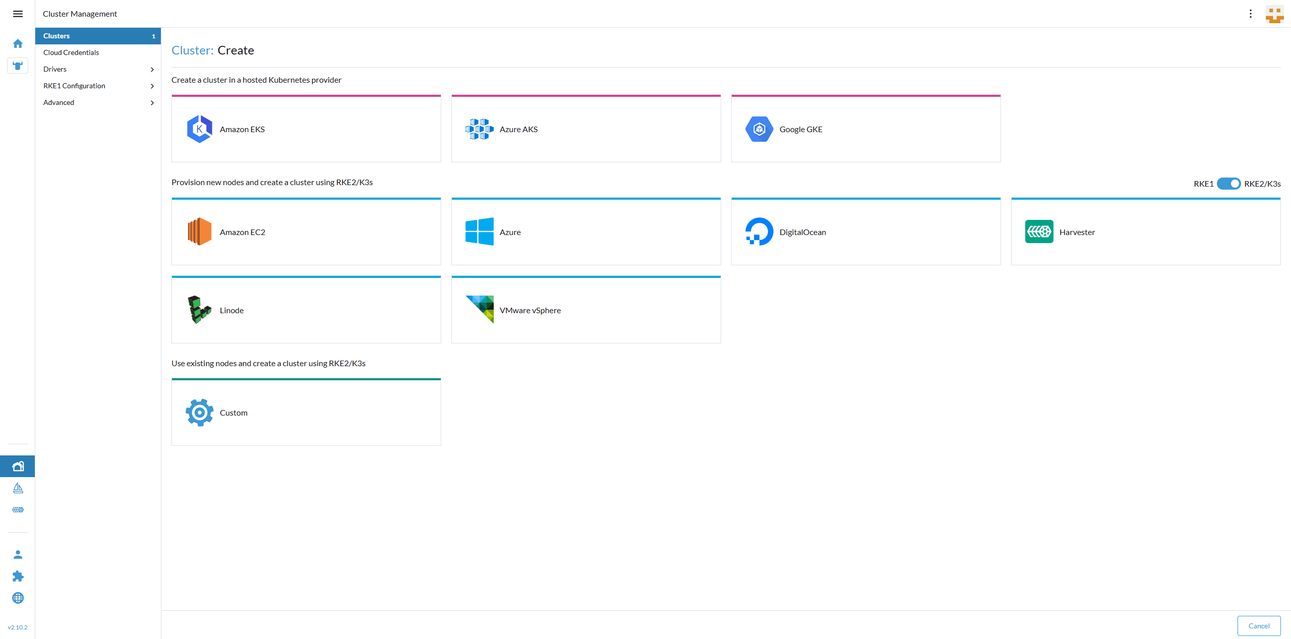Screen dimensions: 1291x639
Task: Open Continuous Delivery sailboat icon
Action: [18, 488]
